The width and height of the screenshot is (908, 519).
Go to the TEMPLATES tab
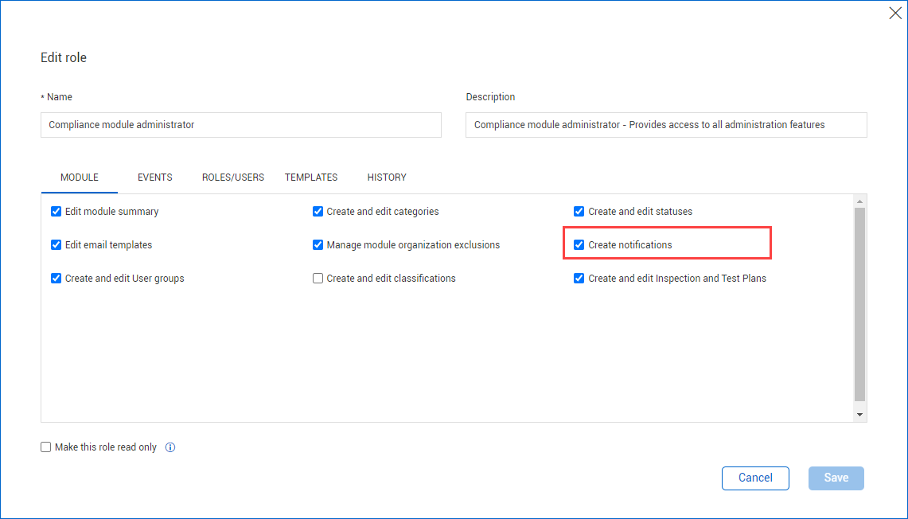(311, 178)
